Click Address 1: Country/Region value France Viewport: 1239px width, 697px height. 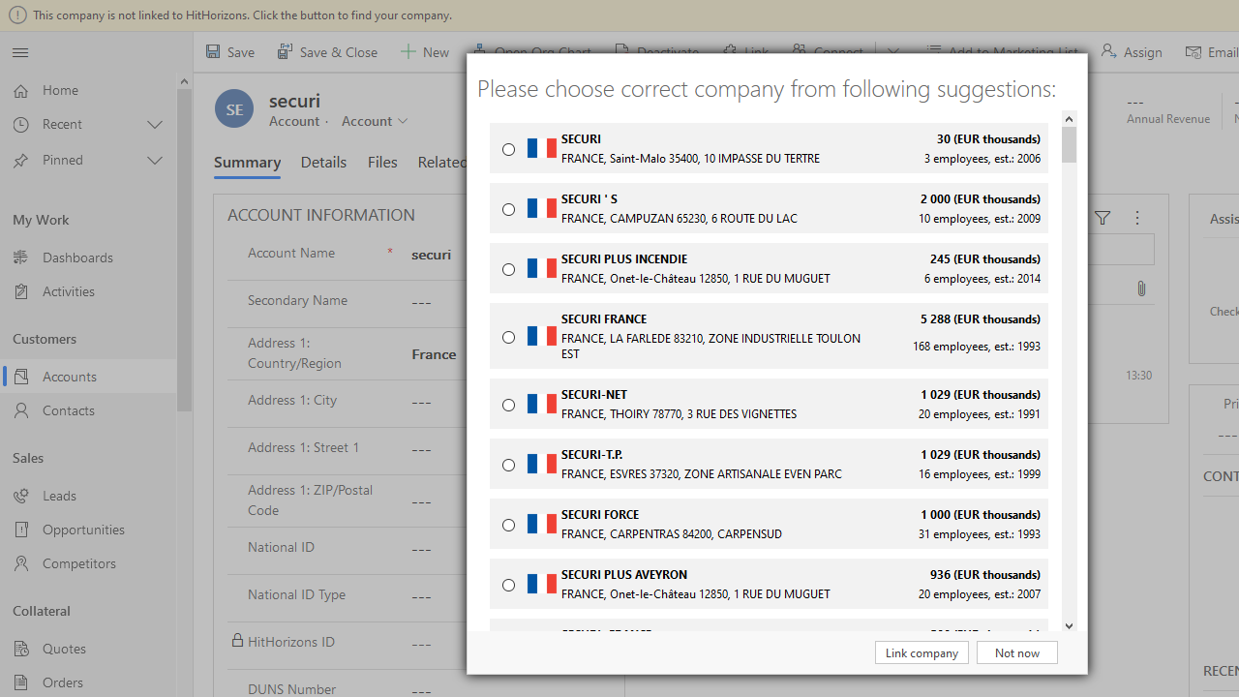[x=434, y=354]
